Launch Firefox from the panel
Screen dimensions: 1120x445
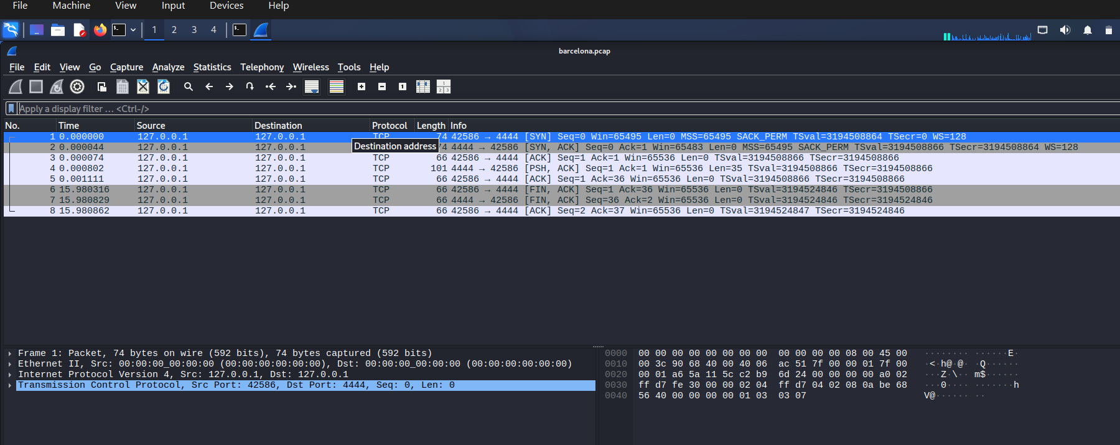pyautogui.click(x=100, y=30)
